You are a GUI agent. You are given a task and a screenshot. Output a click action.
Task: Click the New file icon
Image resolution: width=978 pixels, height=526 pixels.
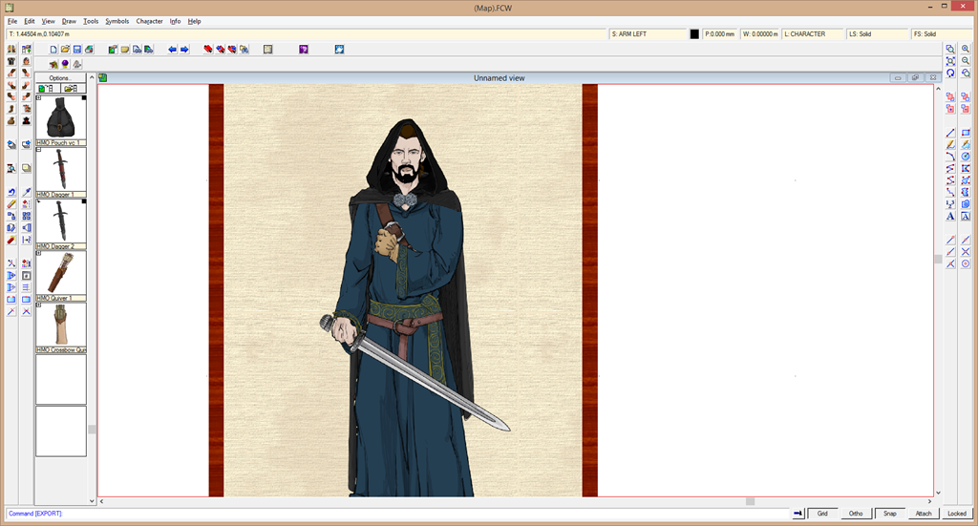point(53,50)
